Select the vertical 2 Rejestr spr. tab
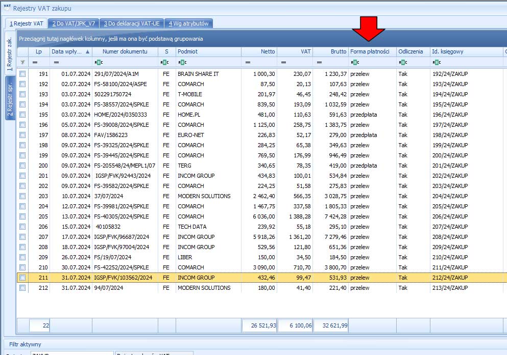The width and height of the screenshot is (507, 355). pos(10,98)
